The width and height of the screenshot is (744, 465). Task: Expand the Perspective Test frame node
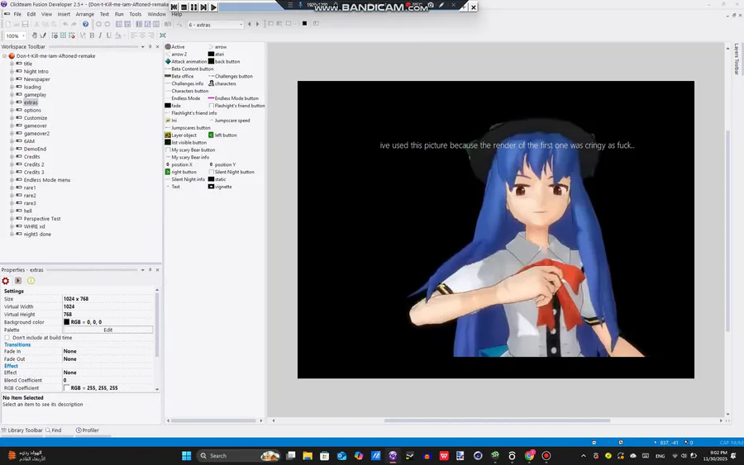click(12, 219)
